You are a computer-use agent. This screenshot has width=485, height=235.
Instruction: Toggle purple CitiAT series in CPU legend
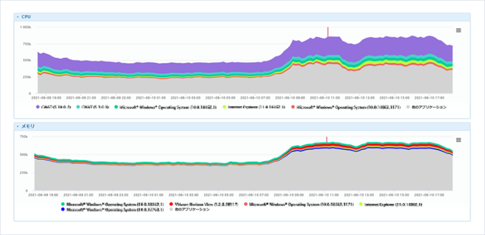(x=54, y=106)
